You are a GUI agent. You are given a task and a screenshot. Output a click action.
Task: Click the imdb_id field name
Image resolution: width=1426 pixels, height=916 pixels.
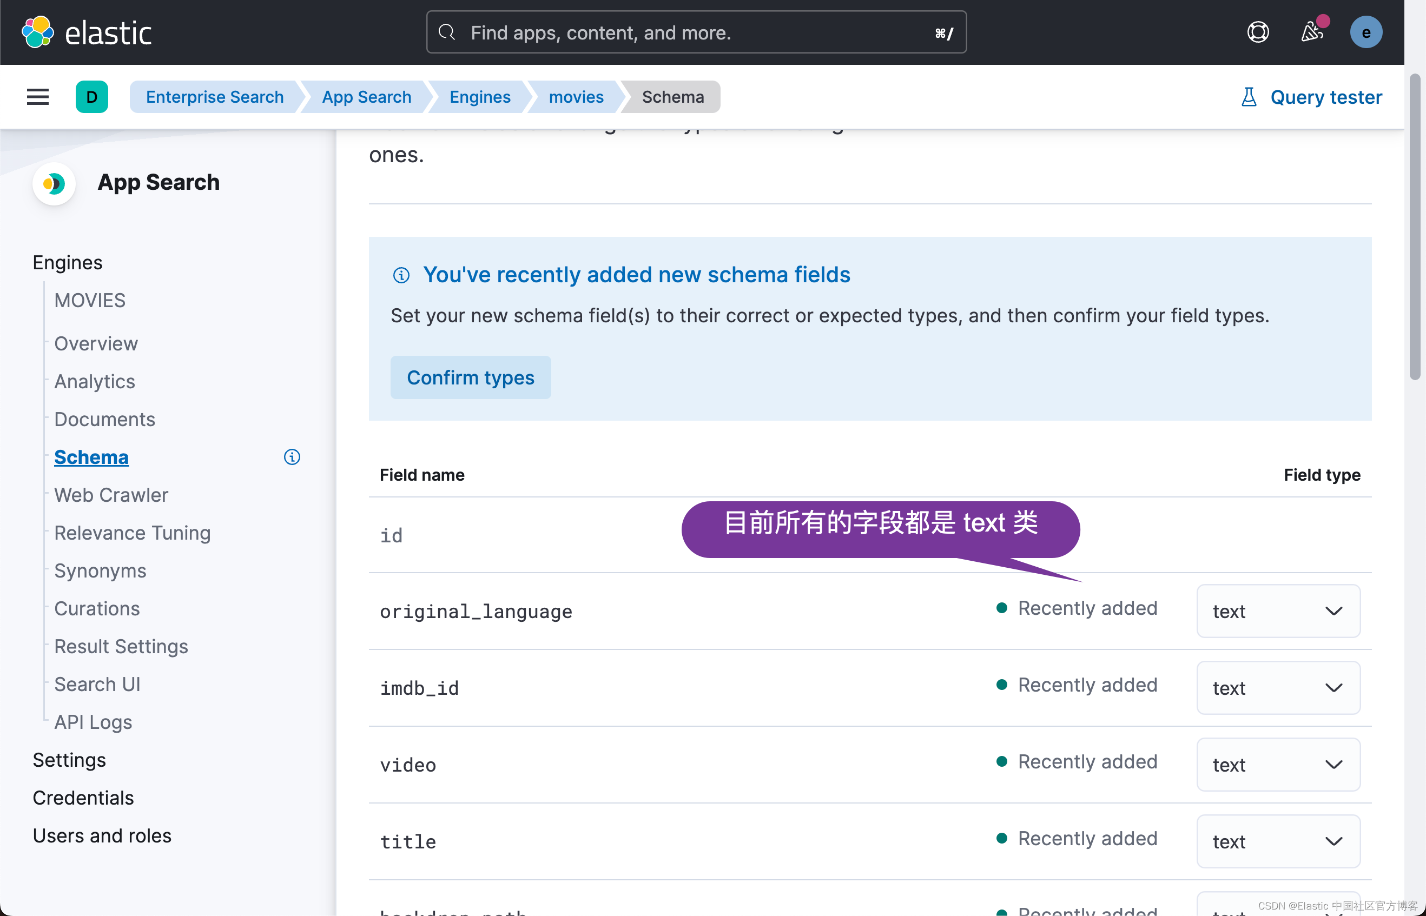[x=419, y=688]
